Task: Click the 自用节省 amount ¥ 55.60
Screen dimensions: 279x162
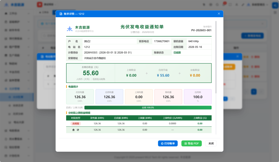Action: pyautogui.click(x=163, y=75)
